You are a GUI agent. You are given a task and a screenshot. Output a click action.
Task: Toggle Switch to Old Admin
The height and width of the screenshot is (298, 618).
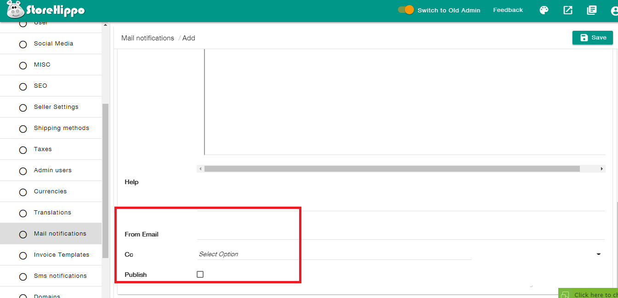pos(406,10)
